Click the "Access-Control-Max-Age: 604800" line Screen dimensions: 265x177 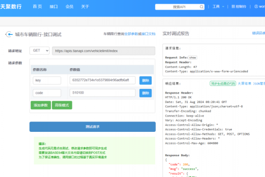(192, 143)
